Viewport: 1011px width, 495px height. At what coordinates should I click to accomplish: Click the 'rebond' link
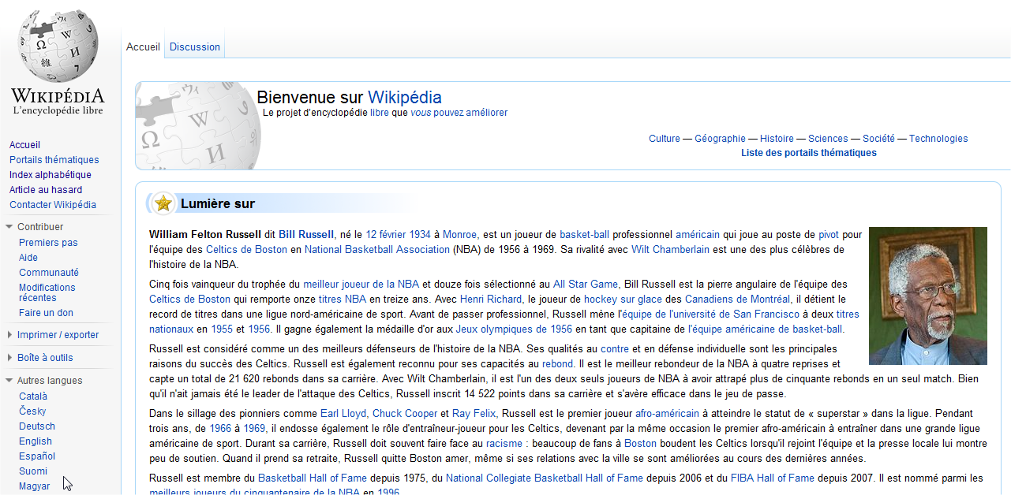point(557,364)
